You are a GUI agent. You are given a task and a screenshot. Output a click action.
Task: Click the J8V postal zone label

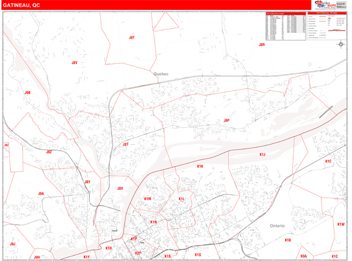(x=75, y=63)
